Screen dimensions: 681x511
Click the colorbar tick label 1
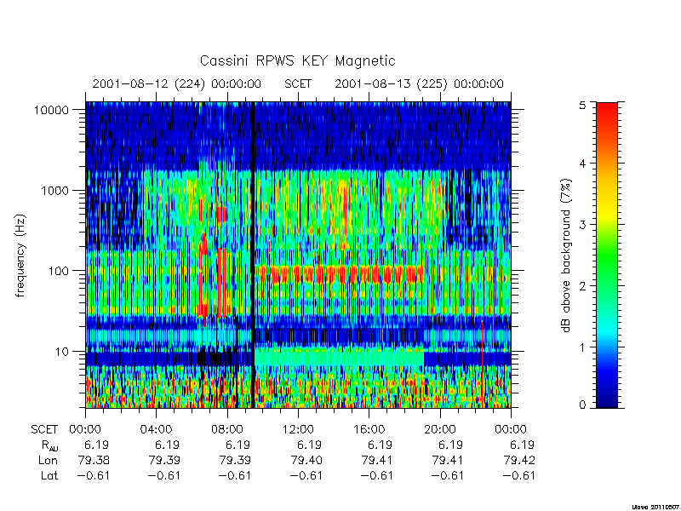[582, 347]
